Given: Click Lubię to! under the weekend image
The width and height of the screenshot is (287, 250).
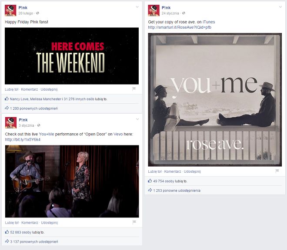Looking at the screenshot, I should [x=12, y=89].
